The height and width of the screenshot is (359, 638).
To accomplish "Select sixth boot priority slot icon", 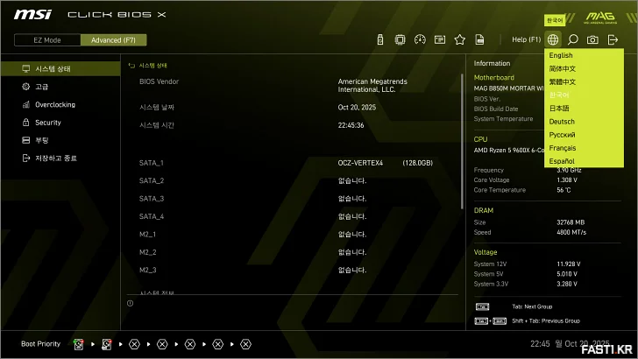I will 218,344.
